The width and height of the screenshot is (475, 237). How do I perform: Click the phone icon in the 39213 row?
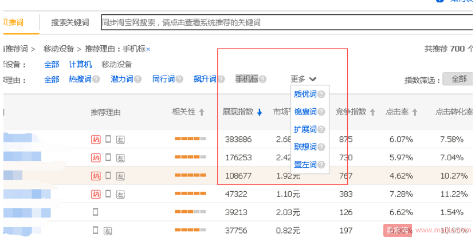click(x=96, y=212)
